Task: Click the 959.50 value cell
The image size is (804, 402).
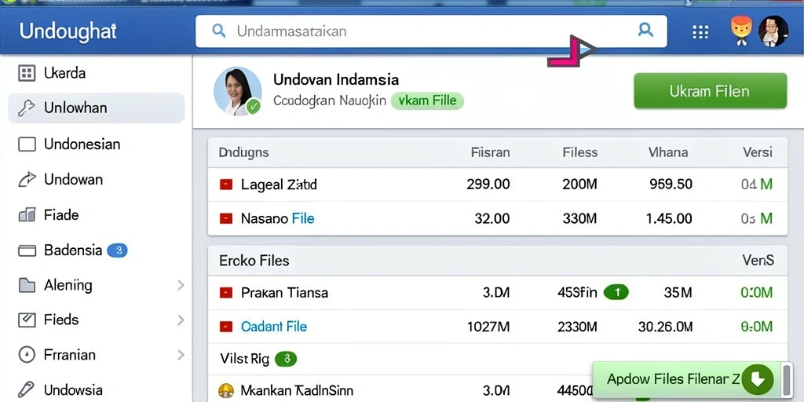Action: point(671,185)
